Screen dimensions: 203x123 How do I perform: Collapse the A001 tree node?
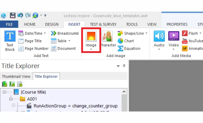coord(11,99)
